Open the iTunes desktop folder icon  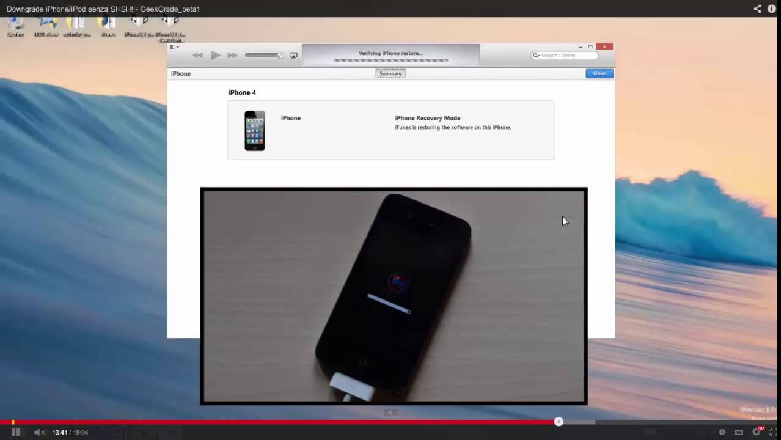pos(108,26)
